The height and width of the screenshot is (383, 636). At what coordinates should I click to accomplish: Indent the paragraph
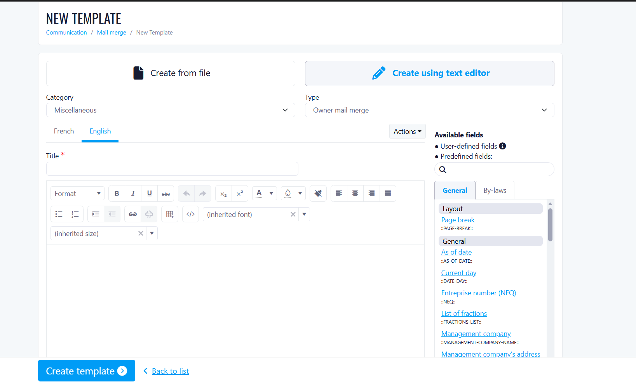tap(96, 214)
